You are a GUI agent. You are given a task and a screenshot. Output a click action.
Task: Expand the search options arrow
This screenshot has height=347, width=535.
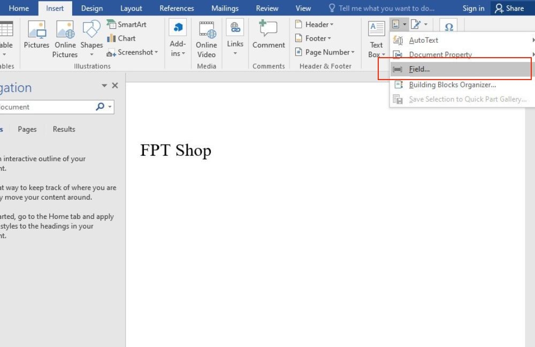pos(110,107)
